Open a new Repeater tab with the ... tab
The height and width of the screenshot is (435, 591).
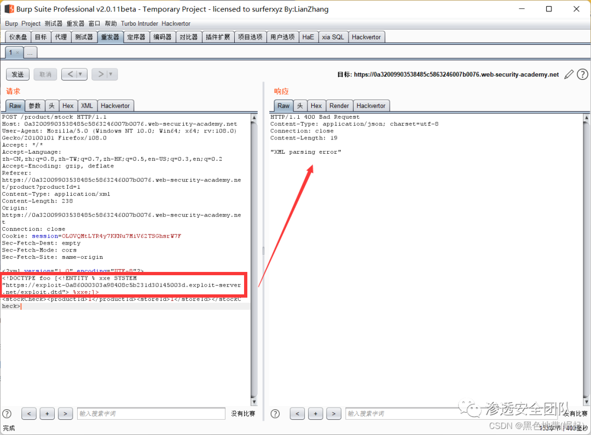click(30, 53)
